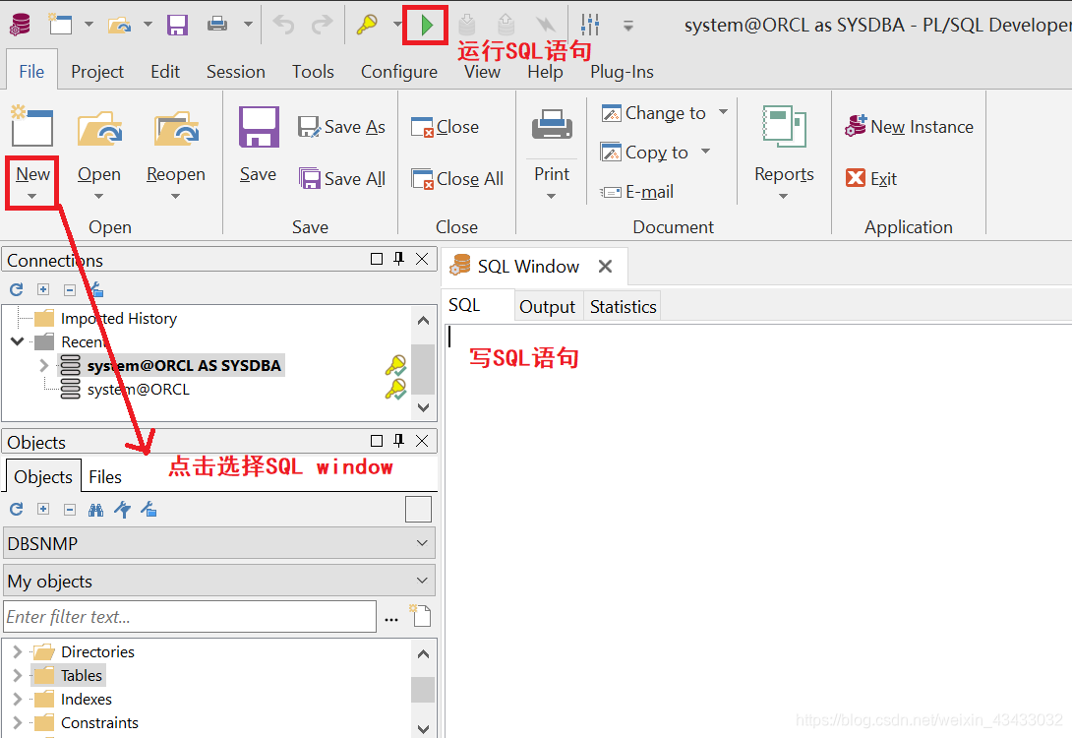Click the Break execution lightning icon
The width and height of the screenshot is (1072, 738).
[x=546, y=25]
